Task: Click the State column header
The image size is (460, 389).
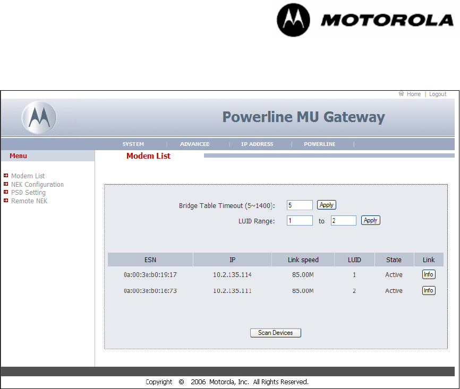Action: (x=394, y=260)
